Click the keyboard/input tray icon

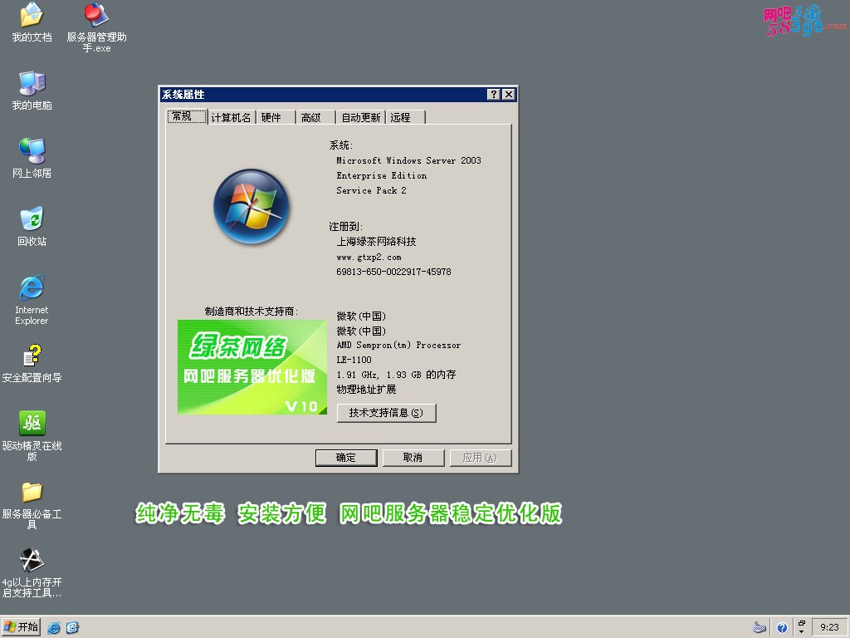[760, 628]
